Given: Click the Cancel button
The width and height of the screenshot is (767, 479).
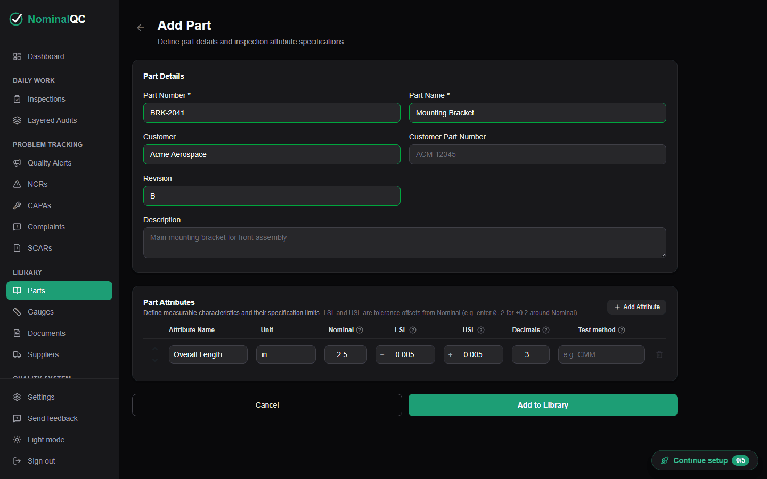Looking at the screenshot, I should point(267,405).
